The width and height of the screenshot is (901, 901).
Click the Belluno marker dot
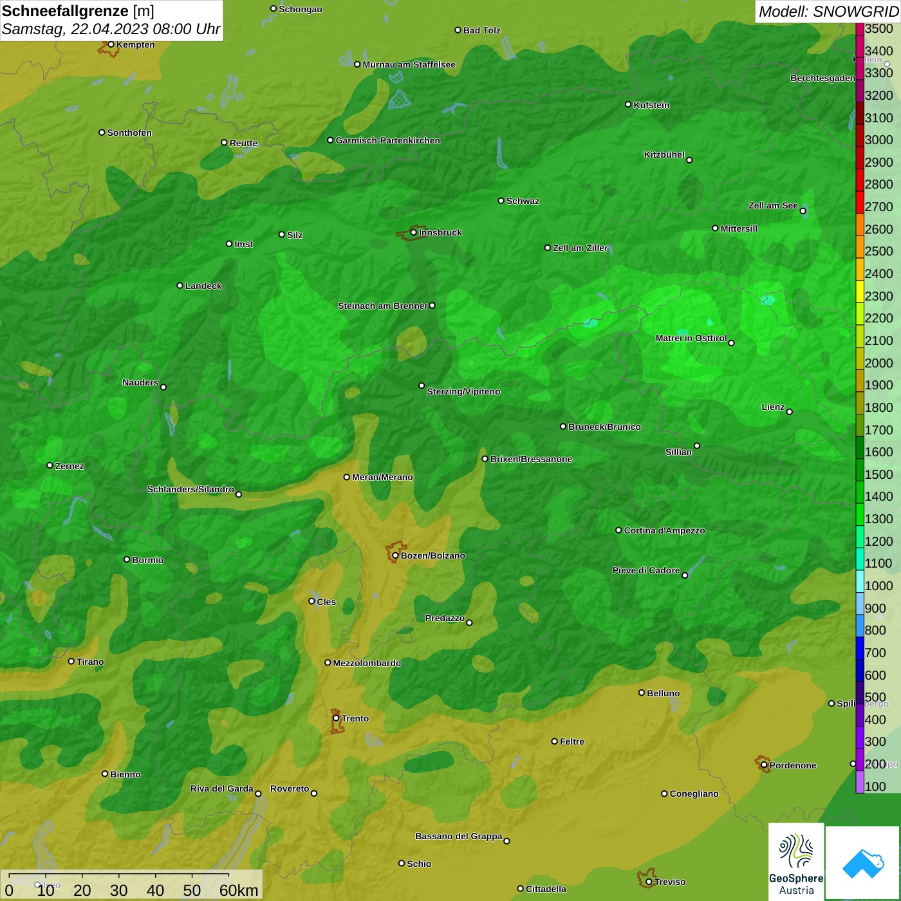(x=641, y=692)
